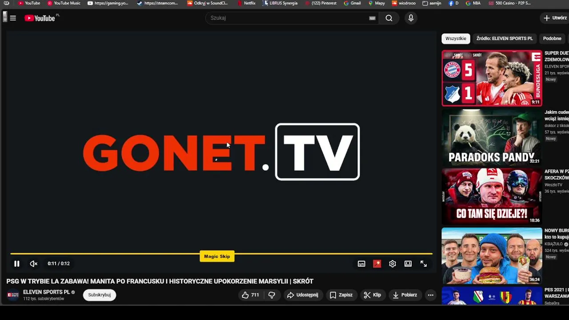Click the Subskrybuj subscribe button
The width and height of the screenshot is (569, 320).
coord(100,295)
